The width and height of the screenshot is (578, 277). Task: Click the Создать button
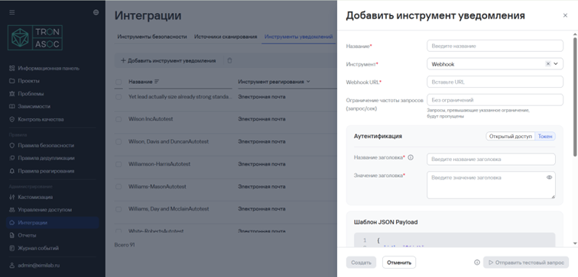[361, 263]
